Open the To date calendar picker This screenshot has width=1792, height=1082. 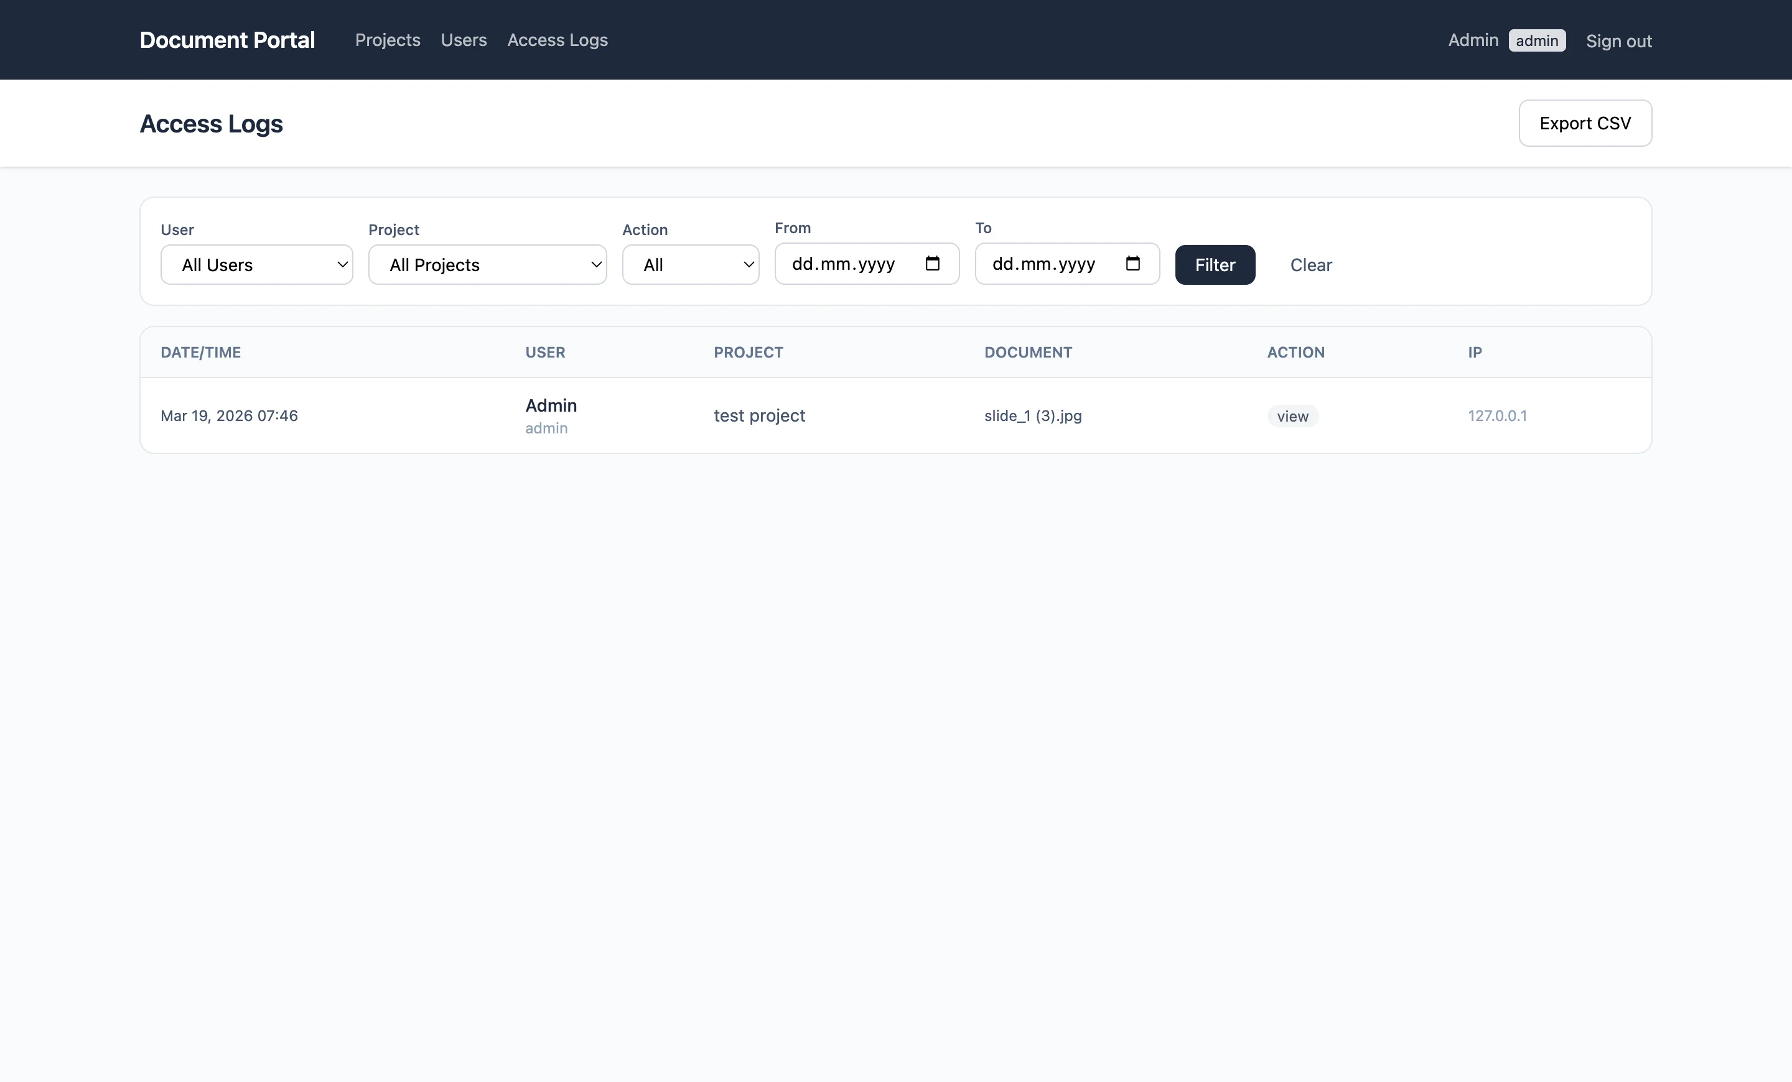(x=1132, y=263)
